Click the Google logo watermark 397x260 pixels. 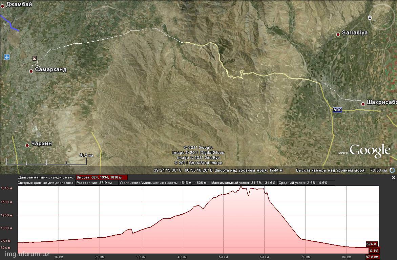[x=370, y=151]
